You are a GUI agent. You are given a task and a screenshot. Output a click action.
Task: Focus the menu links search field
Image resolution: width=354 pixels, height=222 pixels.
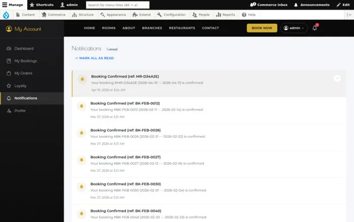[x=118, y=5]
